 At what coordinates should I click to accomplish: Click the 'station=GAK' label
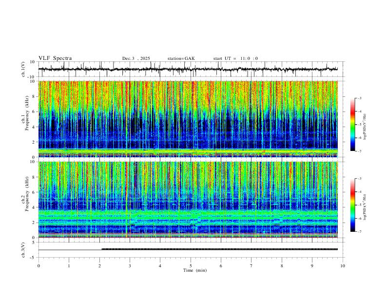coord(181,58)
